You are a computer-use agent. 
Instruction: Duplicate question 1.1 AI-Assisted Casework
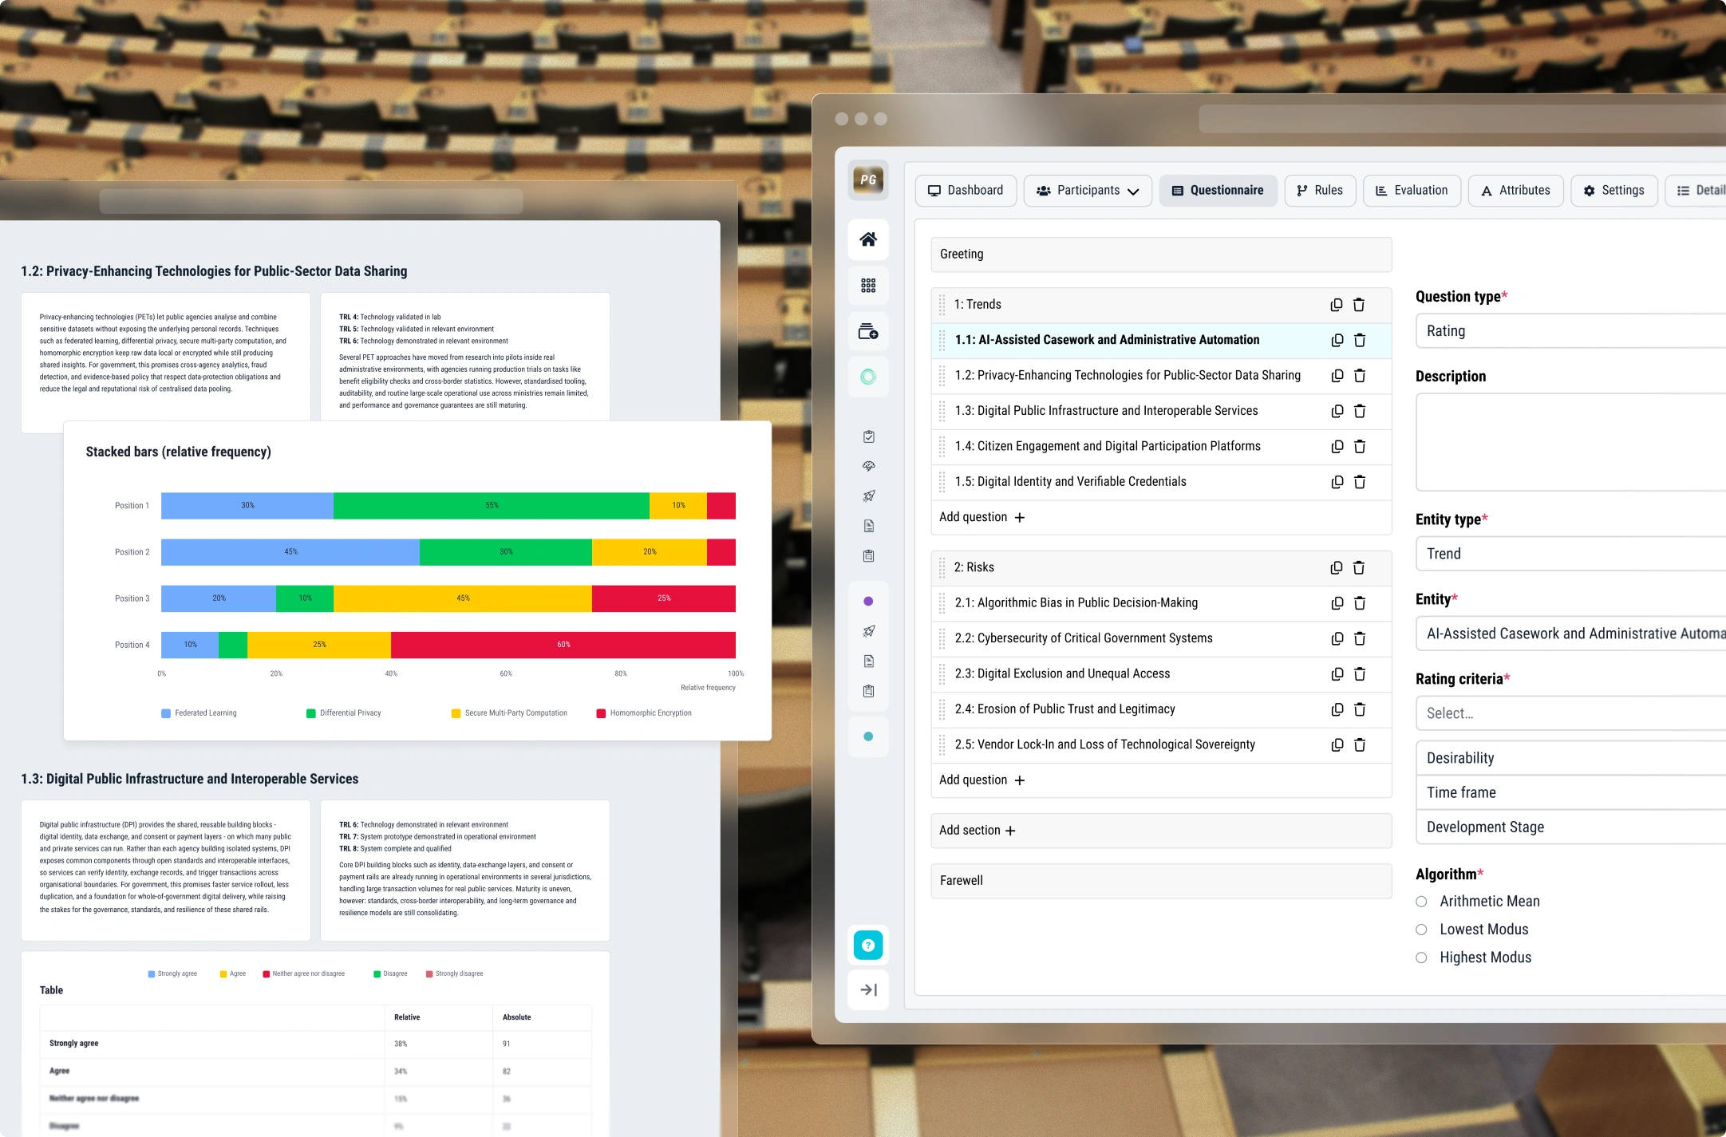[1337, 341]
